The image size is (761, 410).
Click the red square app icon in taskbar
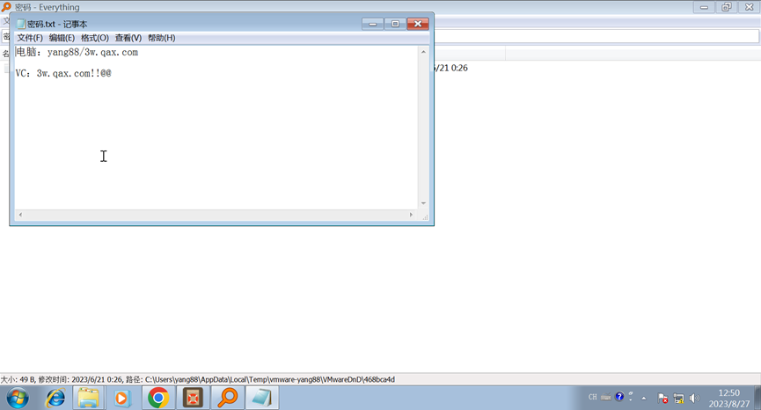tap(192, 398)
